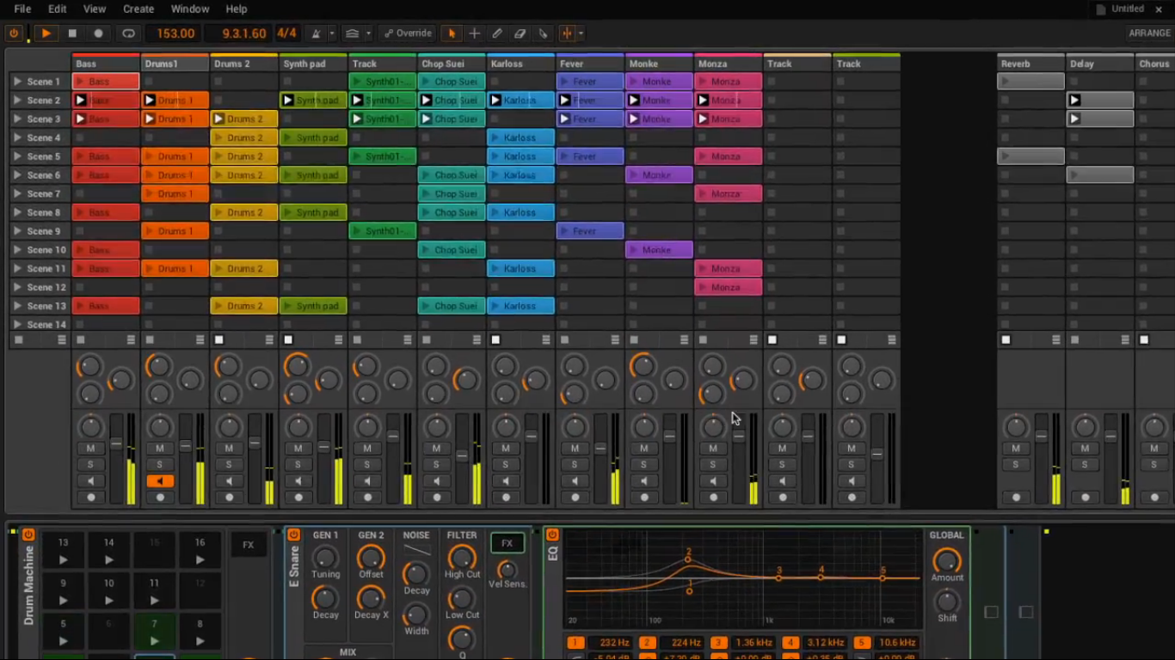The width and height of the screenshot is (1175, 660).
Task: Click the audio engine power icon at top left
Action: click(x=14, y=33)
